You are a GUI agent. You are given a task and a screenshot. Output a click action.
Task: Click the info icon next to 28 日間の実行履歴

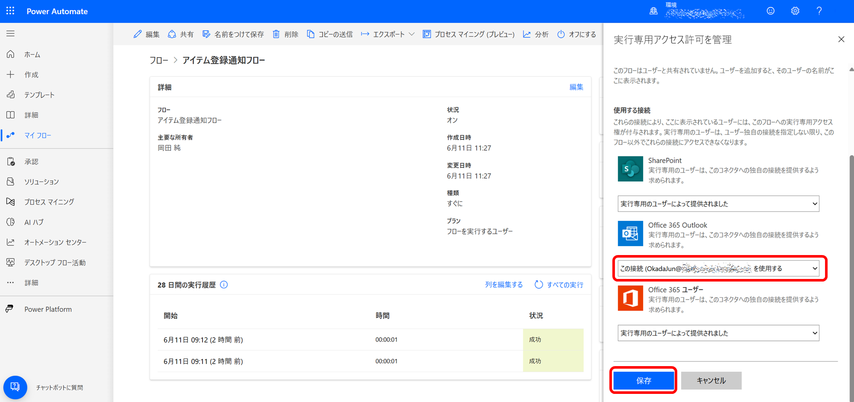[x=224, y=285]
